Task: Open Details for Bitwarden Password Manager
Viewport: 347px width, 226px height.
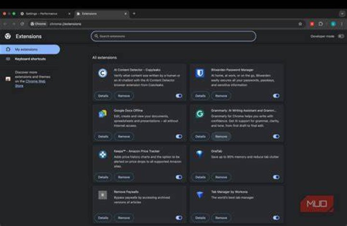Action: click(x=200, y=96)
